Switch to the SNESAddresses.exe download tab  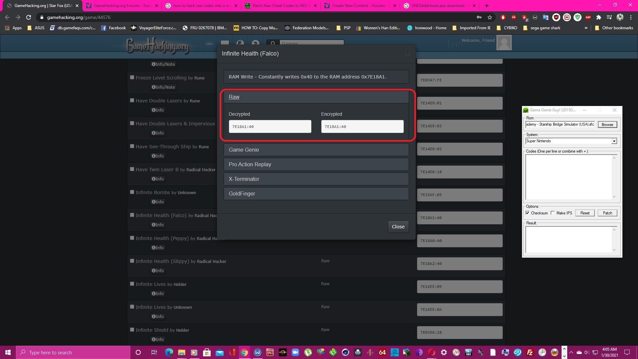[440, 6]
